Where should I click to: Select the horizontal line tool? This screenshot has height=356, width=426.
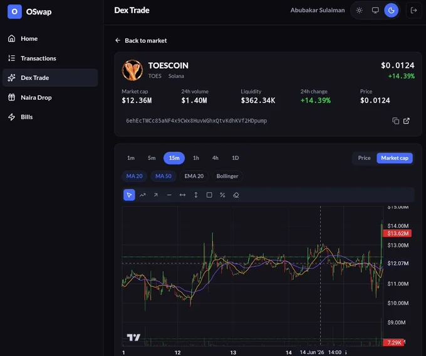click(x=169, y=195)
